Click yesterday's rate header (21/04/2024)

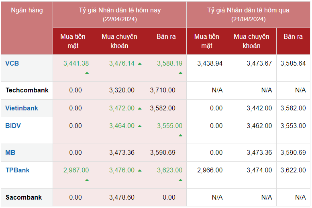[248, 14]
